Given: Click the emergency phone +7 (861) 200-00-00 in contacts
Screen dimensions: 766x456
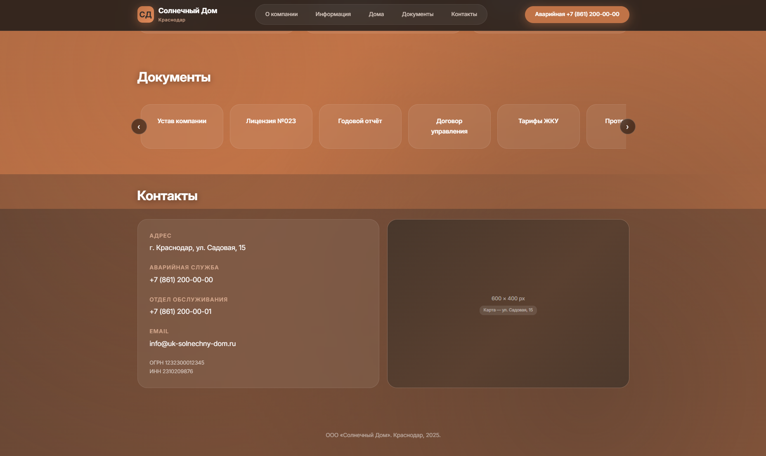Looking at the screenshot, I should coord(181,280).
